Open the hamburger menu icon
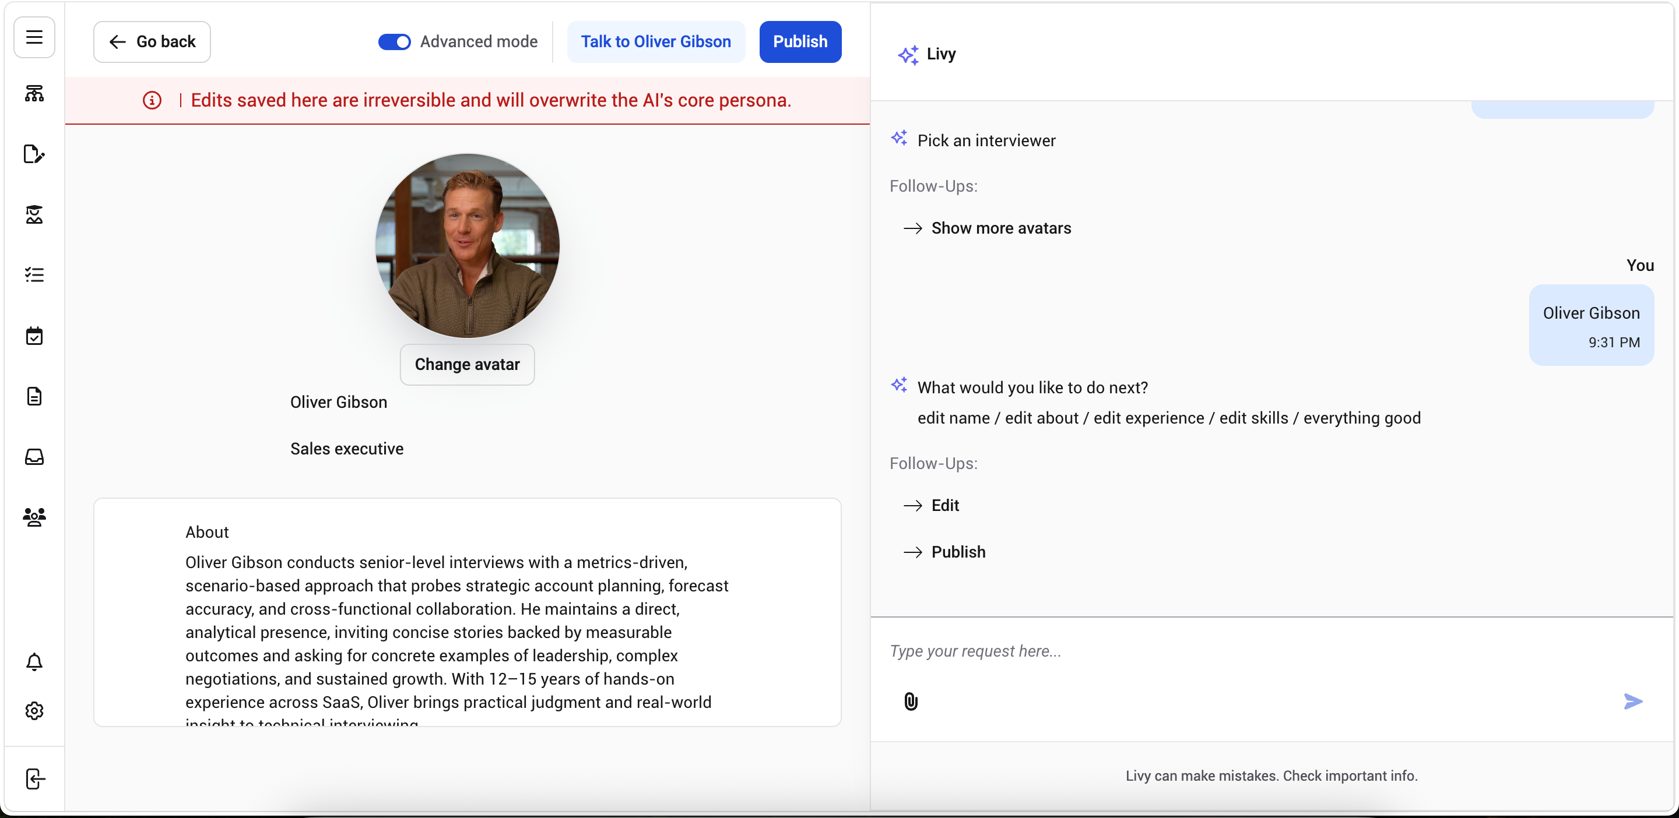The height and width of the screenshot is (818, 1679). [x=34, y=37]
